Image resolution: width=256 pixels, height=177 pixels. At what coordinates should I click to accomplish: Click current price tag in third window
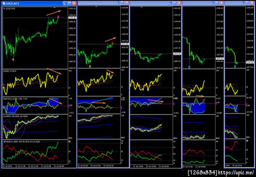coord(177,54)
